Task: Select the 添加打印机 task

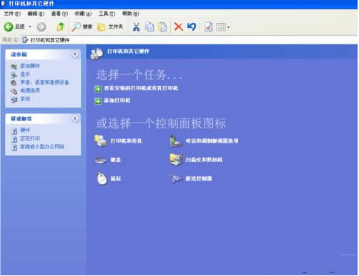Action: click(117, 100)
